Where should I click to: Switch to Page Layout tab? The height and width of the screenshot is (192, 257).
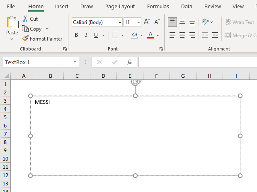click(120, 6)
